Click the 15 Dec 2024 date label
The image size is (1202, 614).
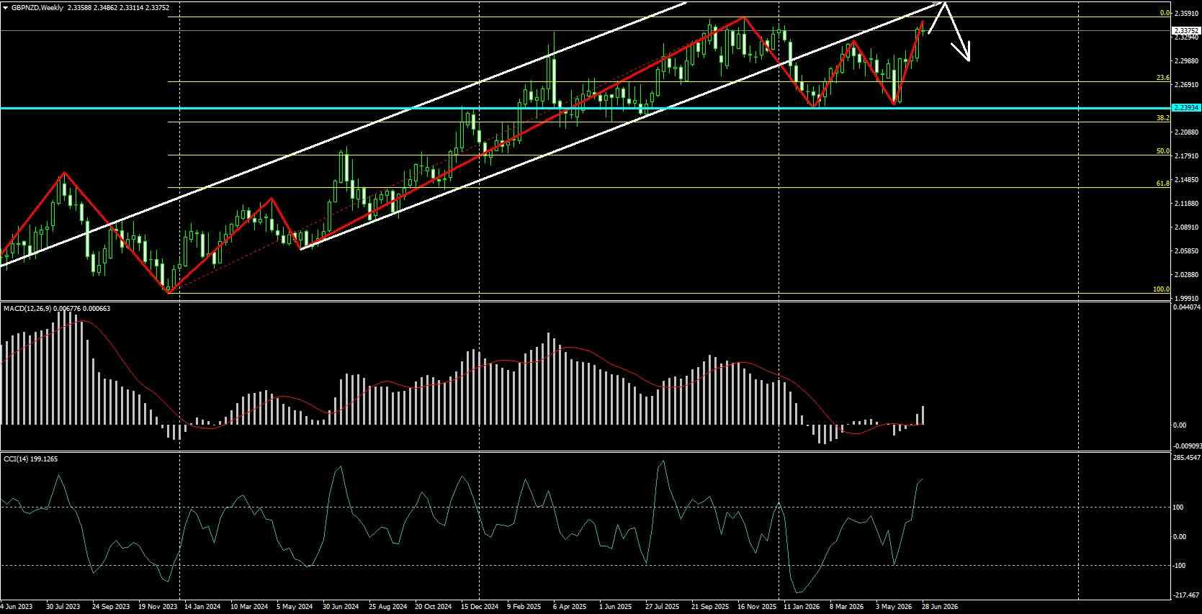click(x=480, y=607)
